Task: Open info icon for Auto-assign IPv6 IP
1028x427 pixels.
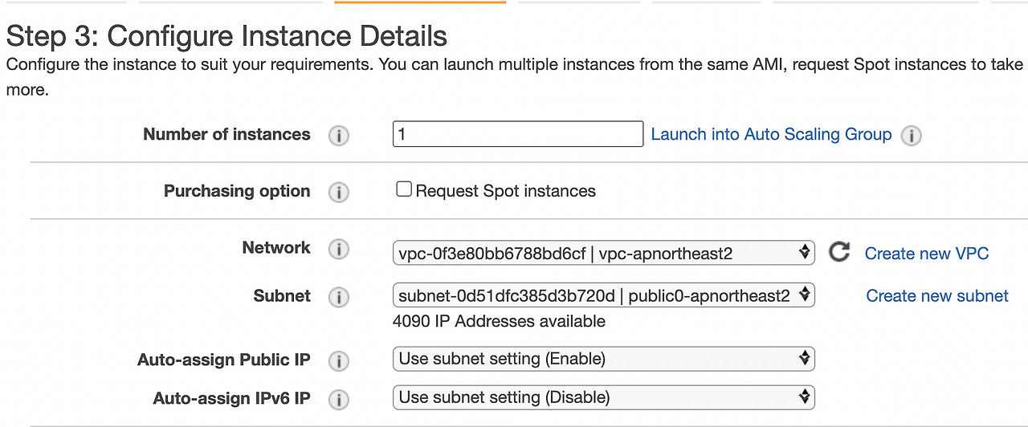Action: point(339,400)
